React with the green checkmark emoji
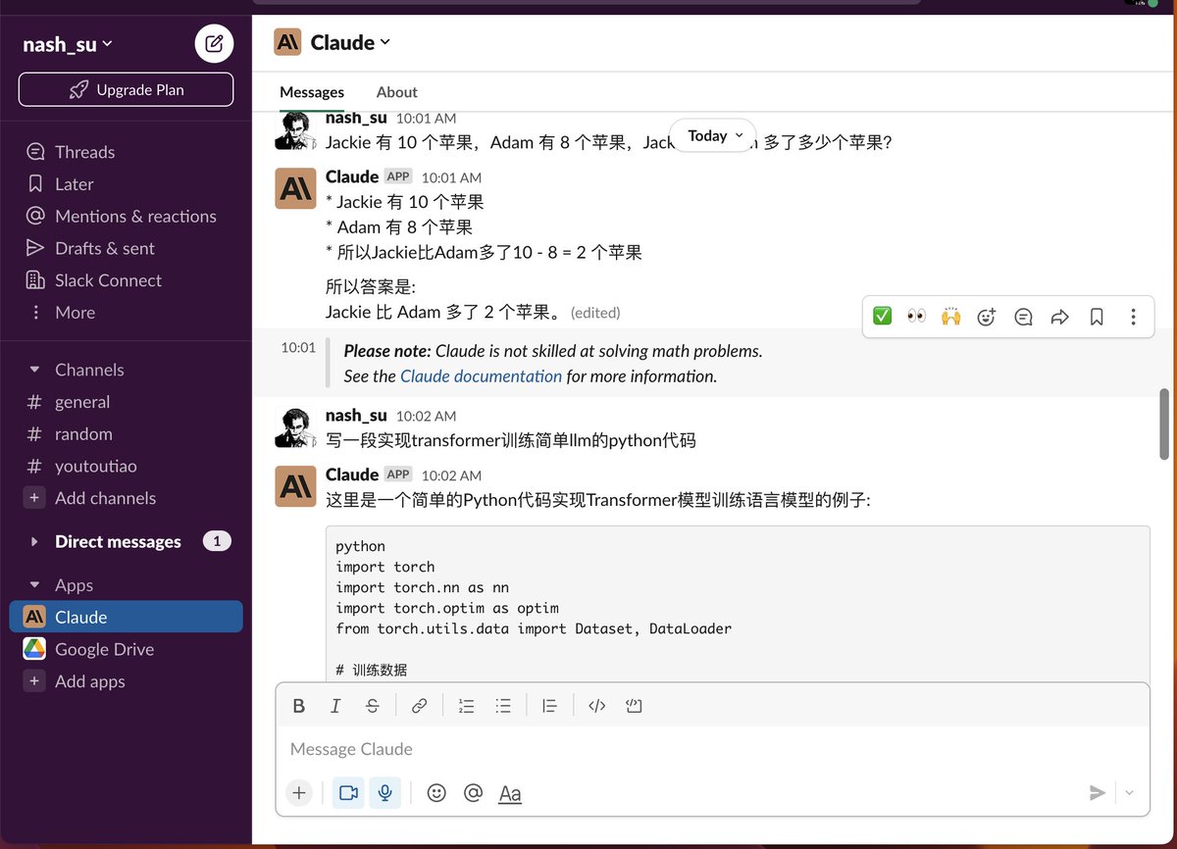 (882, 316)
